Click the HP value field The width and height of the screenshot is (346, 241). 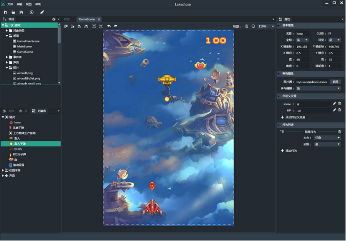313,110
